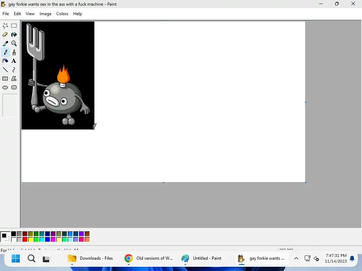Open the Image menu
Viewport: 362px width, 271px height.
45,14
